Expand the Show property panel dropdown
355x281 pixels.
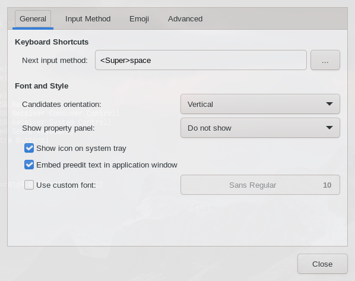click(x=260, y=128)
